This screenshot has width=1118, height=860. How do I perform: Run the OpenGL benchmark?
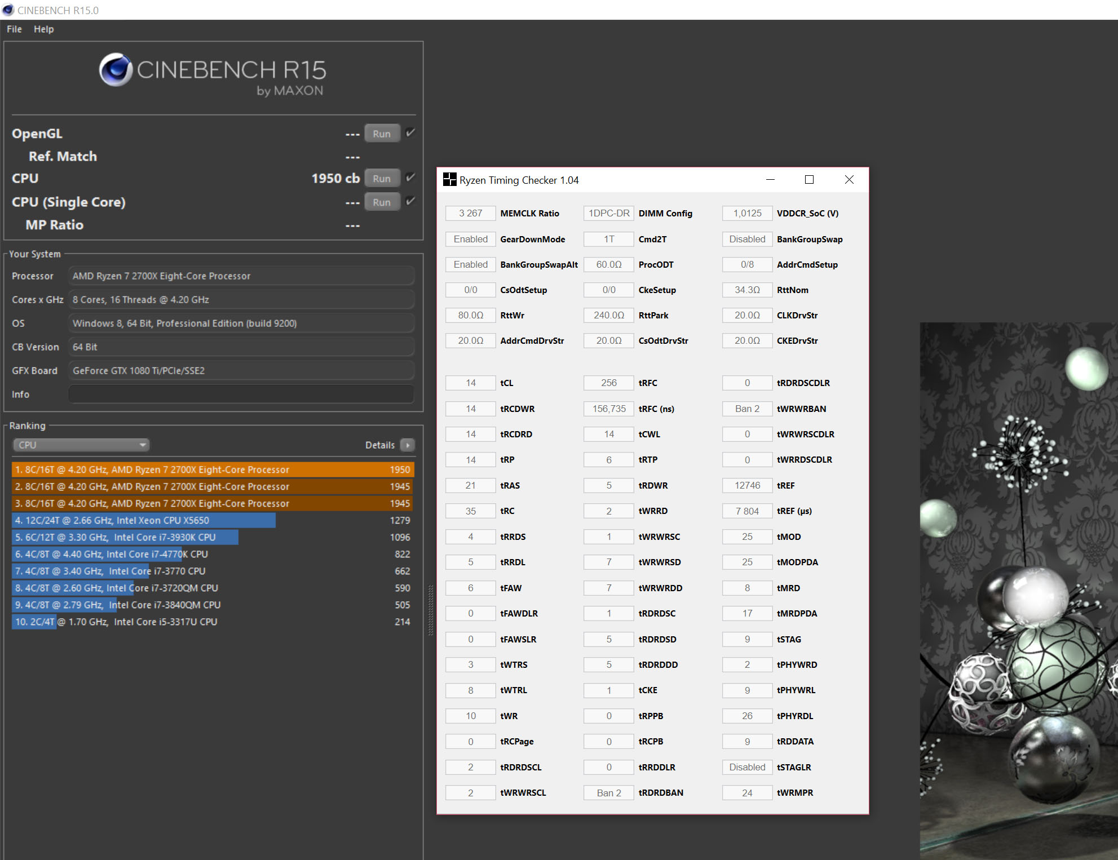pos(382,134)
